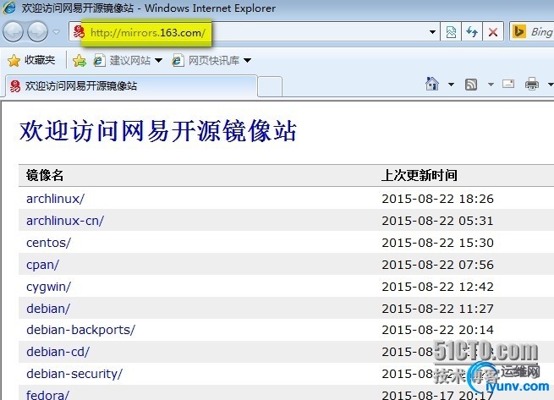554x400 pixels.
Task: Open the debian-backports/ mirror link
Action: (80, 330)
